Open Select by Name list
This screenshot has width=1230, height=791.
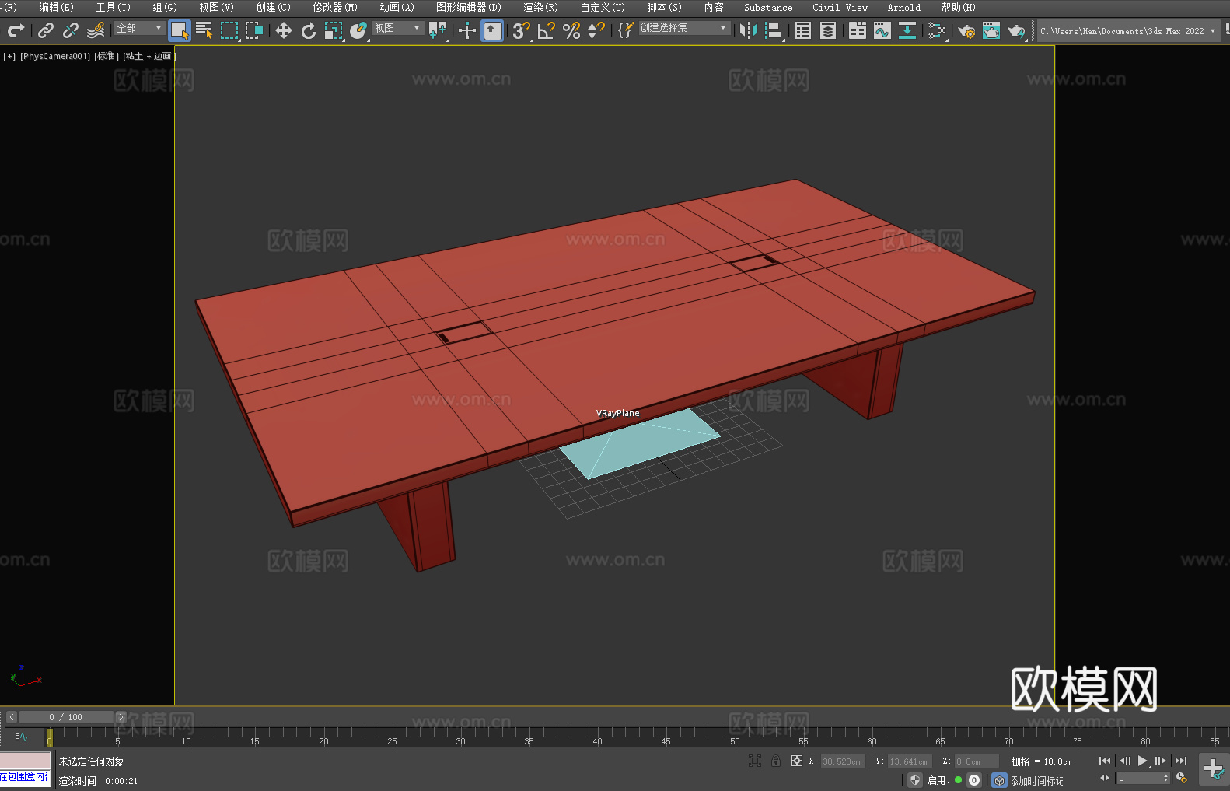204,30
